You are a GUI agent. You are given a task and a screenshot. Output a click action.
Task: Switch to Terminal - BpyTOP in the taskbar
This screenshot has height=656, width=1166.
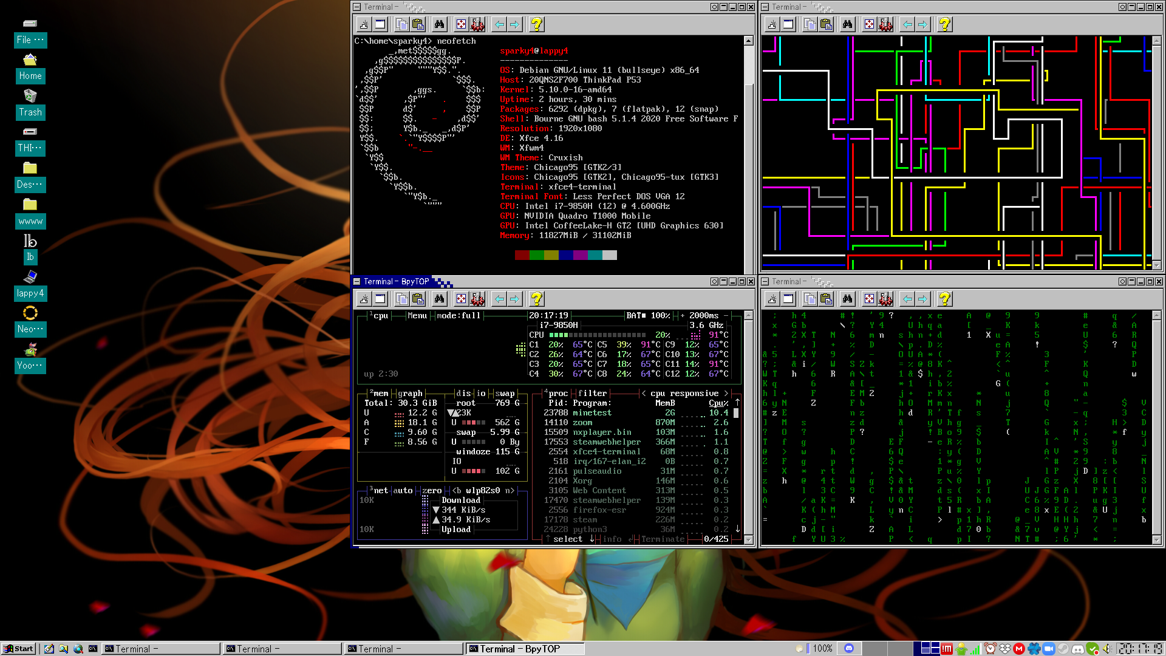(x=522, y=649)
